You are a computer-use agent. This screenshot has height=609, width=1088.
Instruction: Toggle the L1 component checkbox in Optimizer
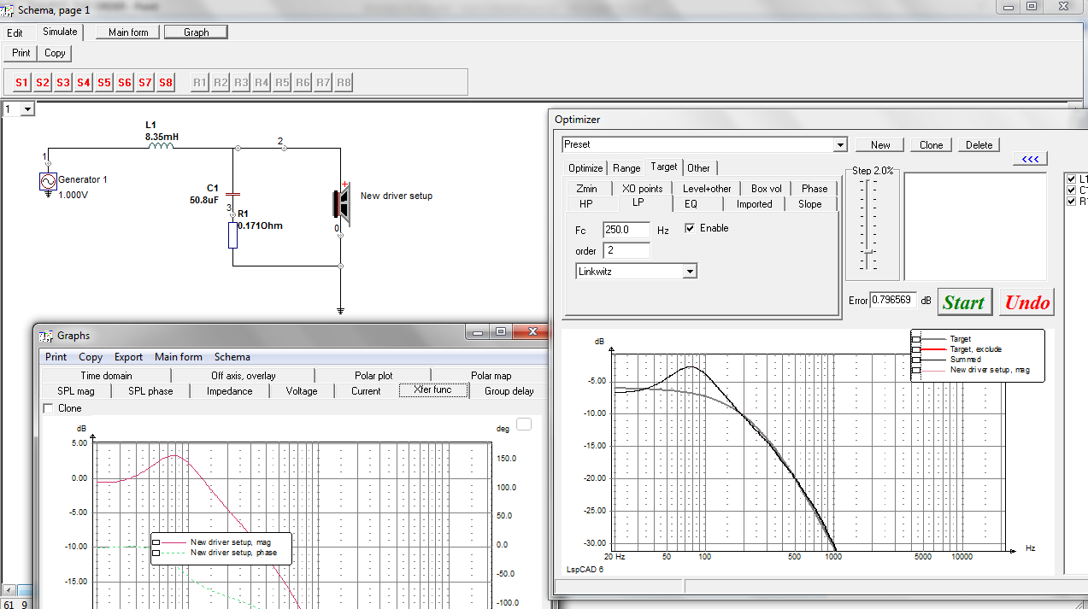[1072, 179]
